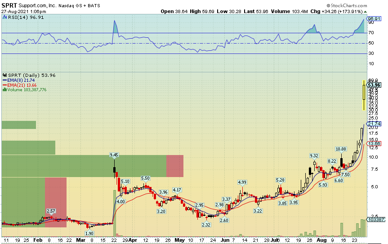Click the 9.45 peak price label
388x244 pixels.
tap(114, 155)
